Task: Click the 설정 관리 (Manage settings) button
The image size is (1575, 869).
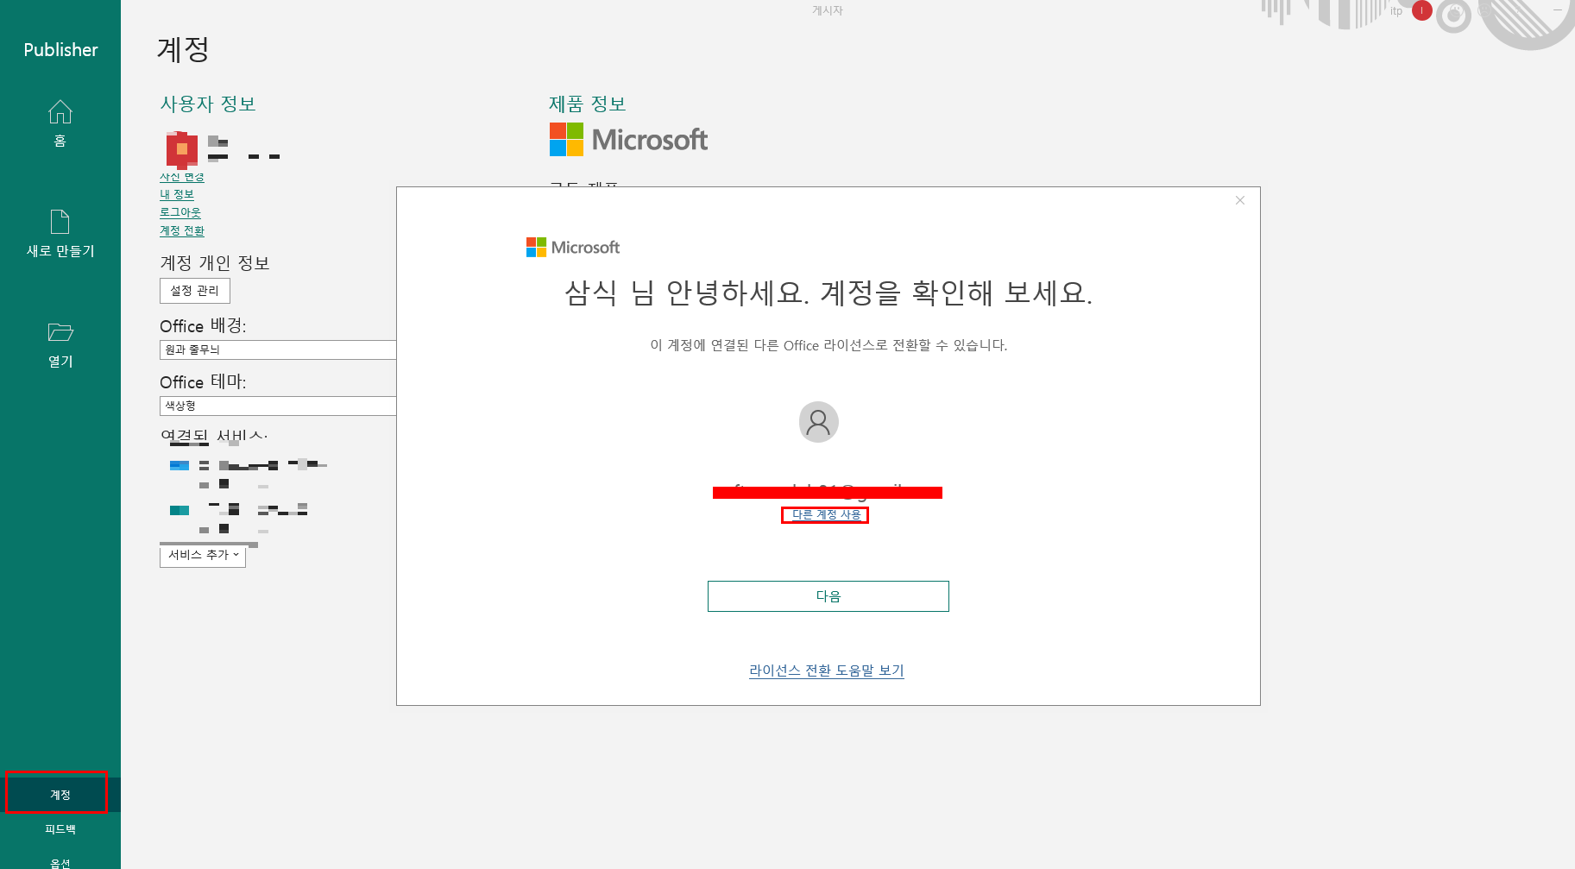Action: point(195,291)
